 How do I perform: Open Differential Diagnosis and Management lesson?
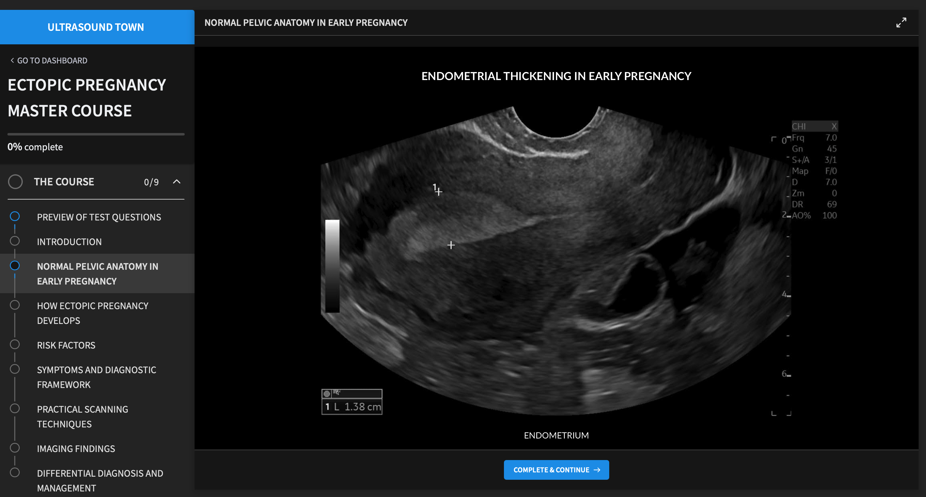point(100,480)
